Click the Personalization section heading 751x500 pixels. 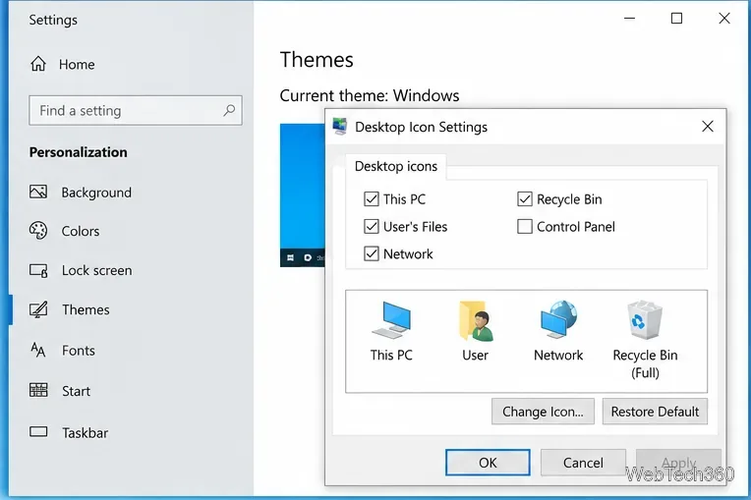point(78,152)
